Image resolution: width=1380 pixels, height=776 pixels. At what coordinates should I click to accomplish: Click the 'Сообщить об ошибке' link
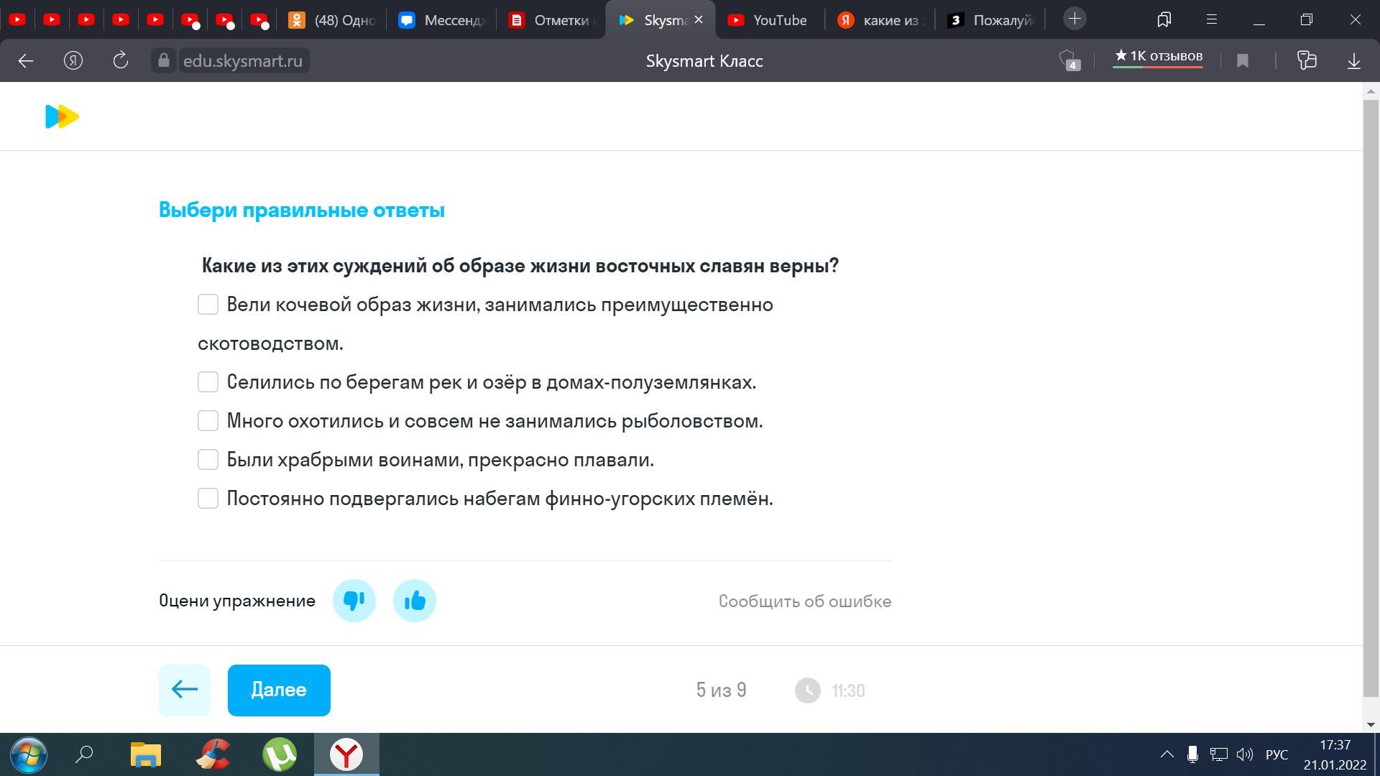coord(804,601)
